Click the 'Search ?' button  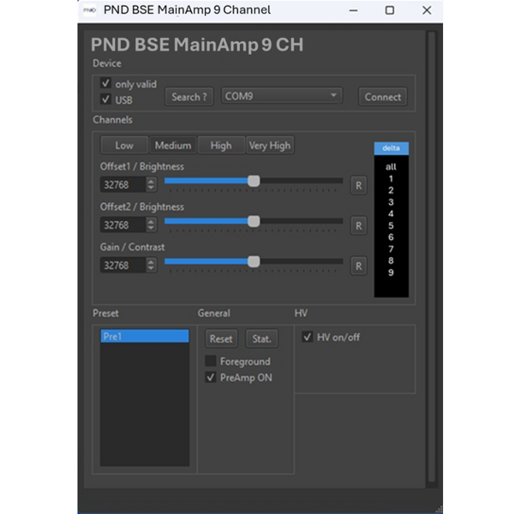(188, 97)
